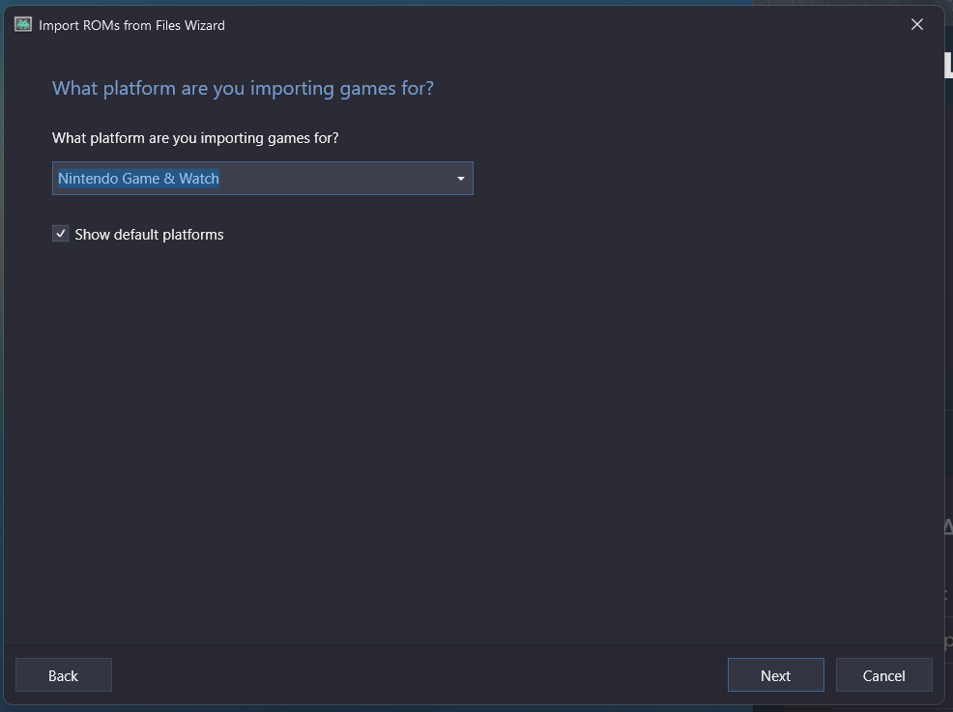Uncheck the Show default platforms checkbox
Screen dimensions: 953x712
tap(60, 233)
